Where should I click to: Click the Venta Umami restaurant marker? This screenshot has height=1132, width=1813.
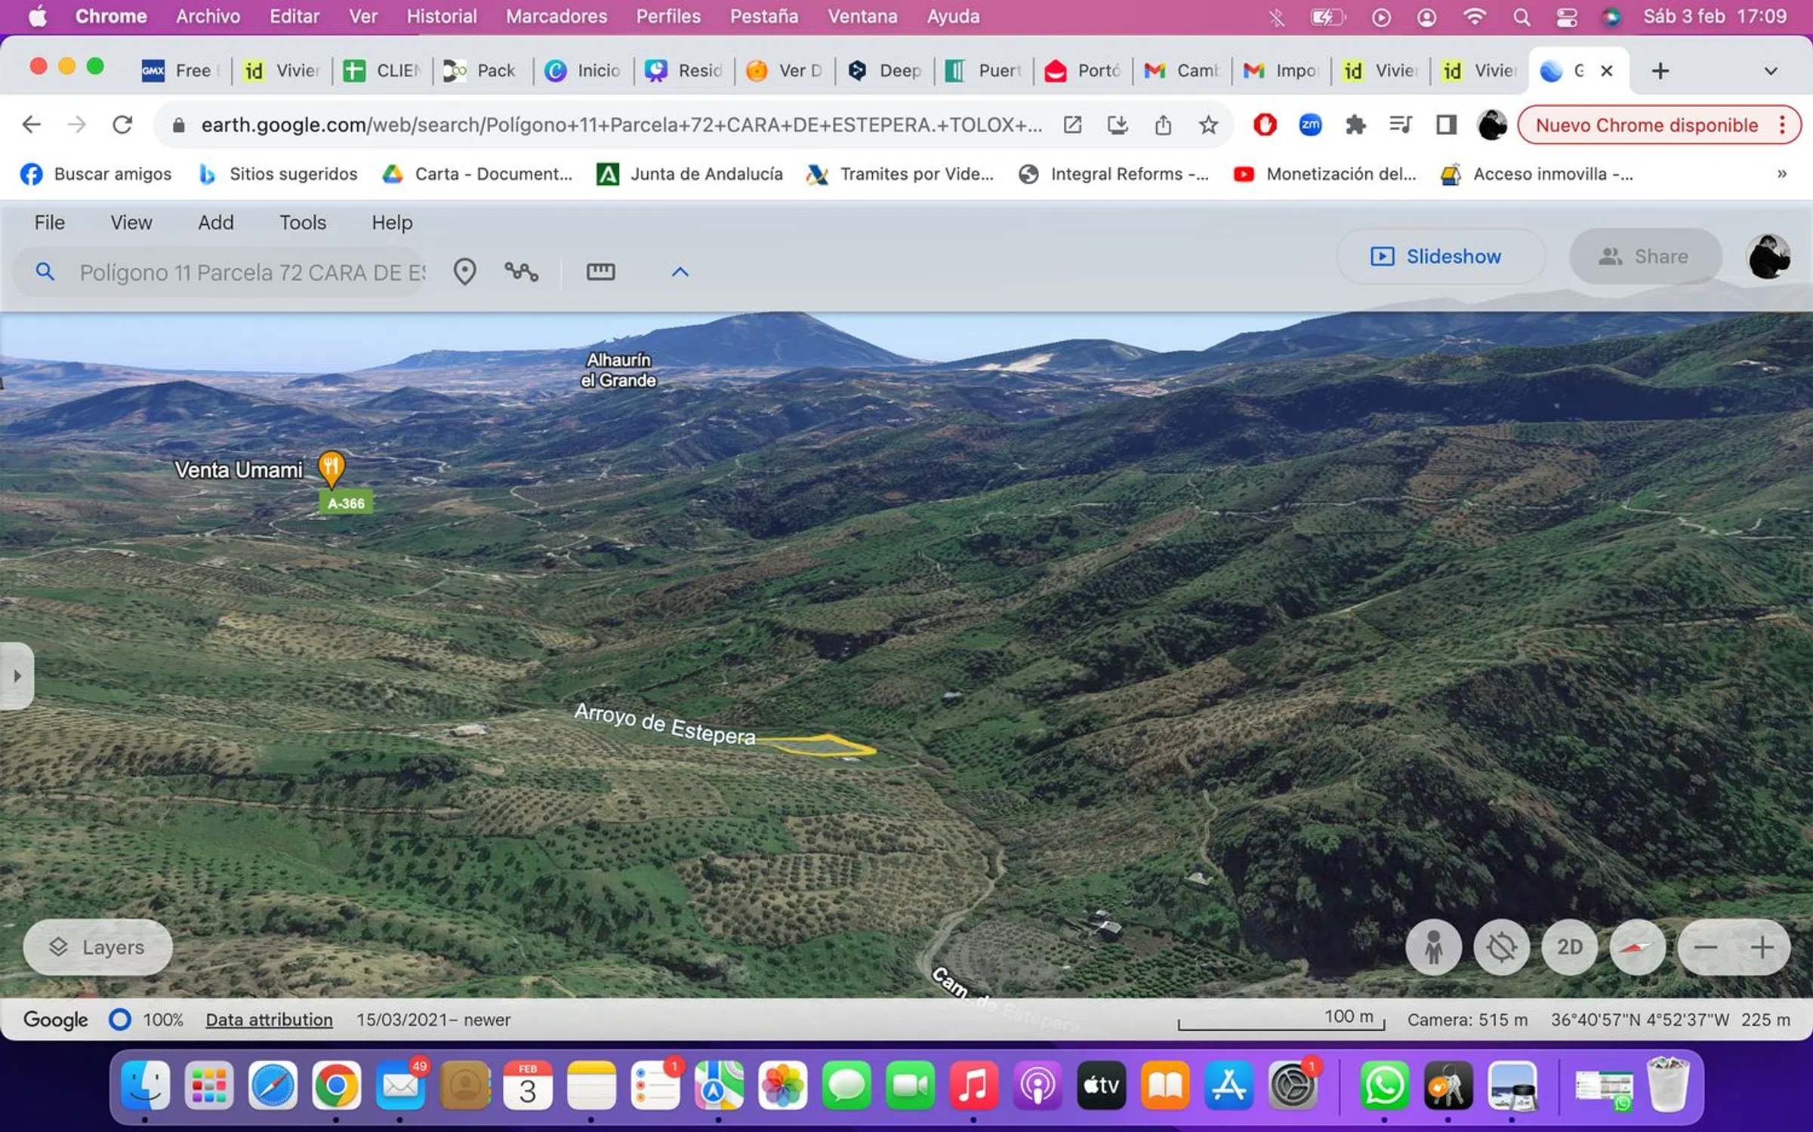(331, 468)
